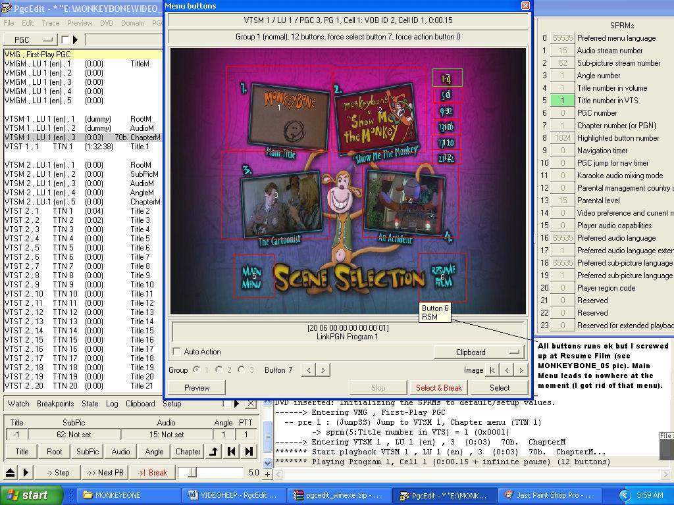This screenshot has width=674, height=505.
Task: Open the Trace menu in PgcEdit
Action: (x=50, y=23)
